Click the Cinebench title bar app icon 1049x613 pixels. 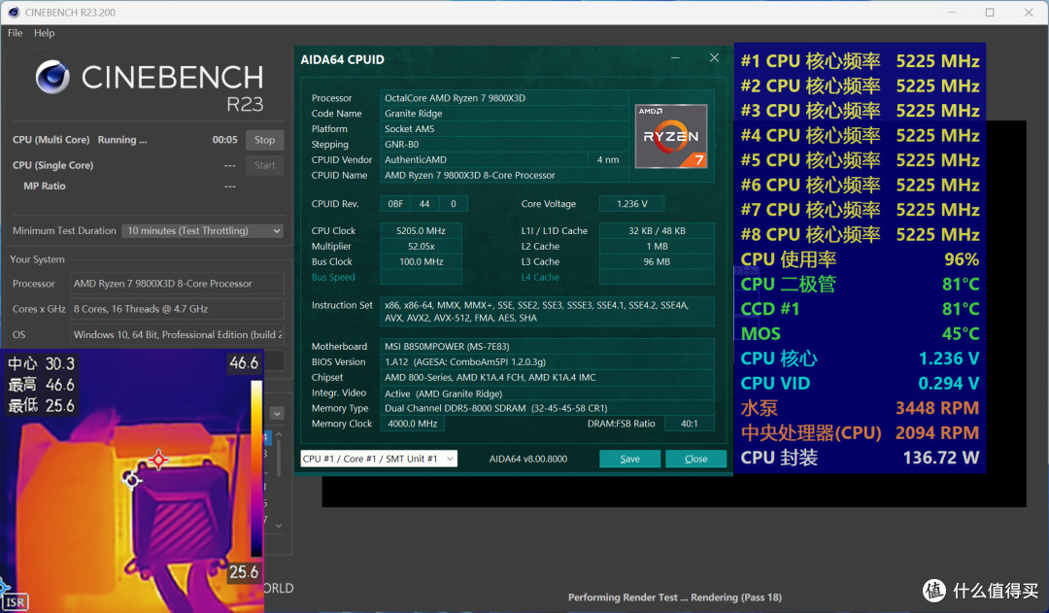click(x=14, y=12)
